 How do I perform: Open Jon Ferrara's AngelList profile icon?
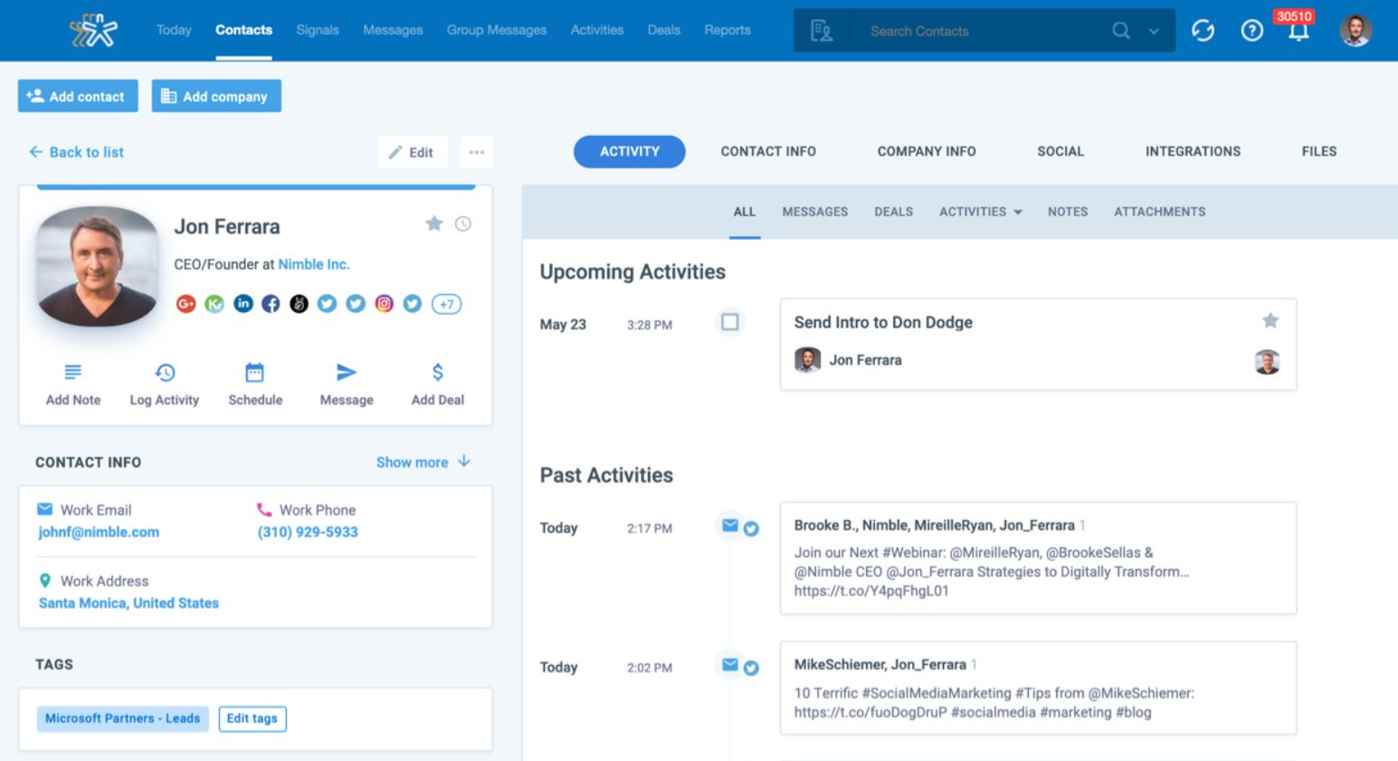click(x=299, y=304)
